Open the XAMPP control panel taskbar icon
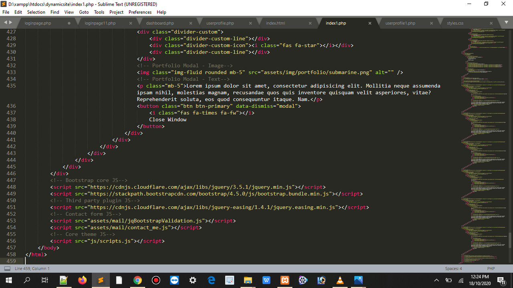Screen dimensions: 513x288 click(285, 280)
